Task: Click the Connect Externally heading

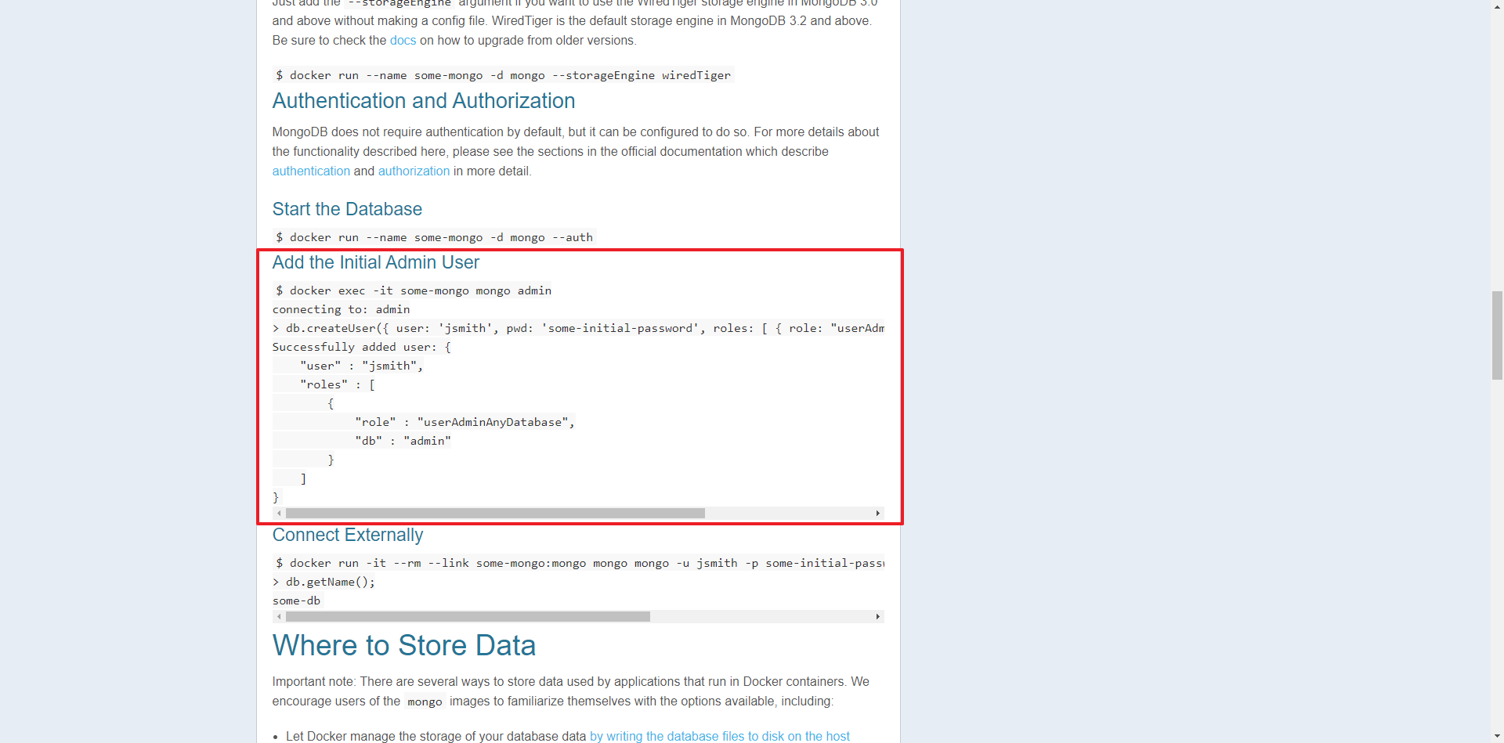Action: tap(348, 535)
